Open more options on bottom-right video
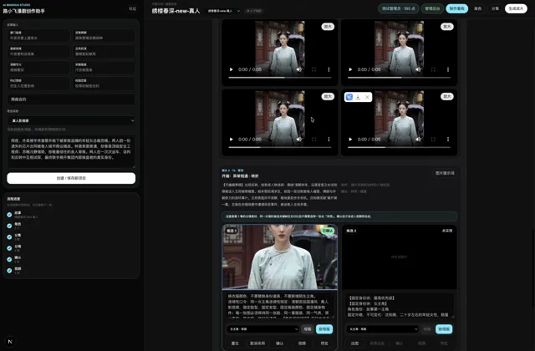 (448, 140)
